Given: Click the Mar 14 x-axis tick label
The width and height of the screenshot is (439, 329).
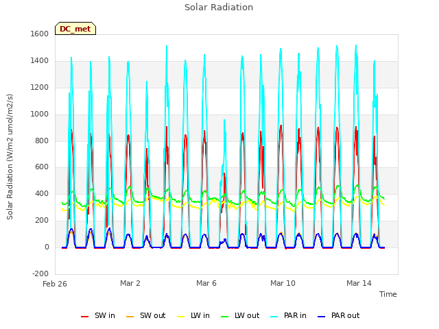Looking at the screenshot, I should 359,283.
